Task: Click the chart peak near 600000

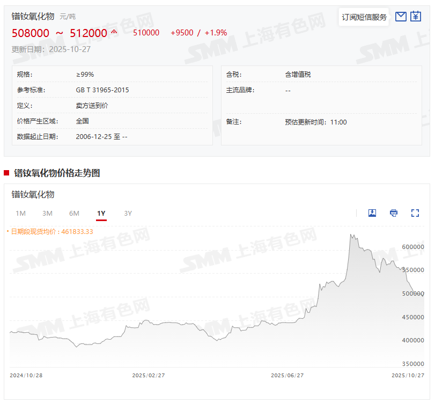Action: tap(351, 235)
